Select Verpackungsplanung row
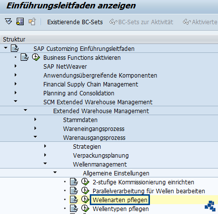The image size is (218, 214). pos(101,156)
